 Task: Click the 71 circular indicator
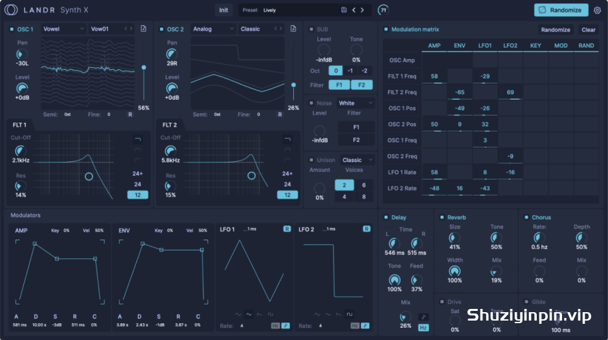(x=383, y=10)
